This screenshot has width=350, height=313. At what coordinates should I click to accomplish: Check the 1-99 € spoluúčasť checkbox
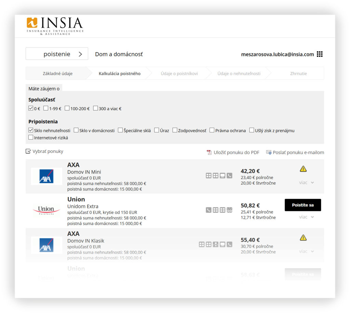coord(46,108)
